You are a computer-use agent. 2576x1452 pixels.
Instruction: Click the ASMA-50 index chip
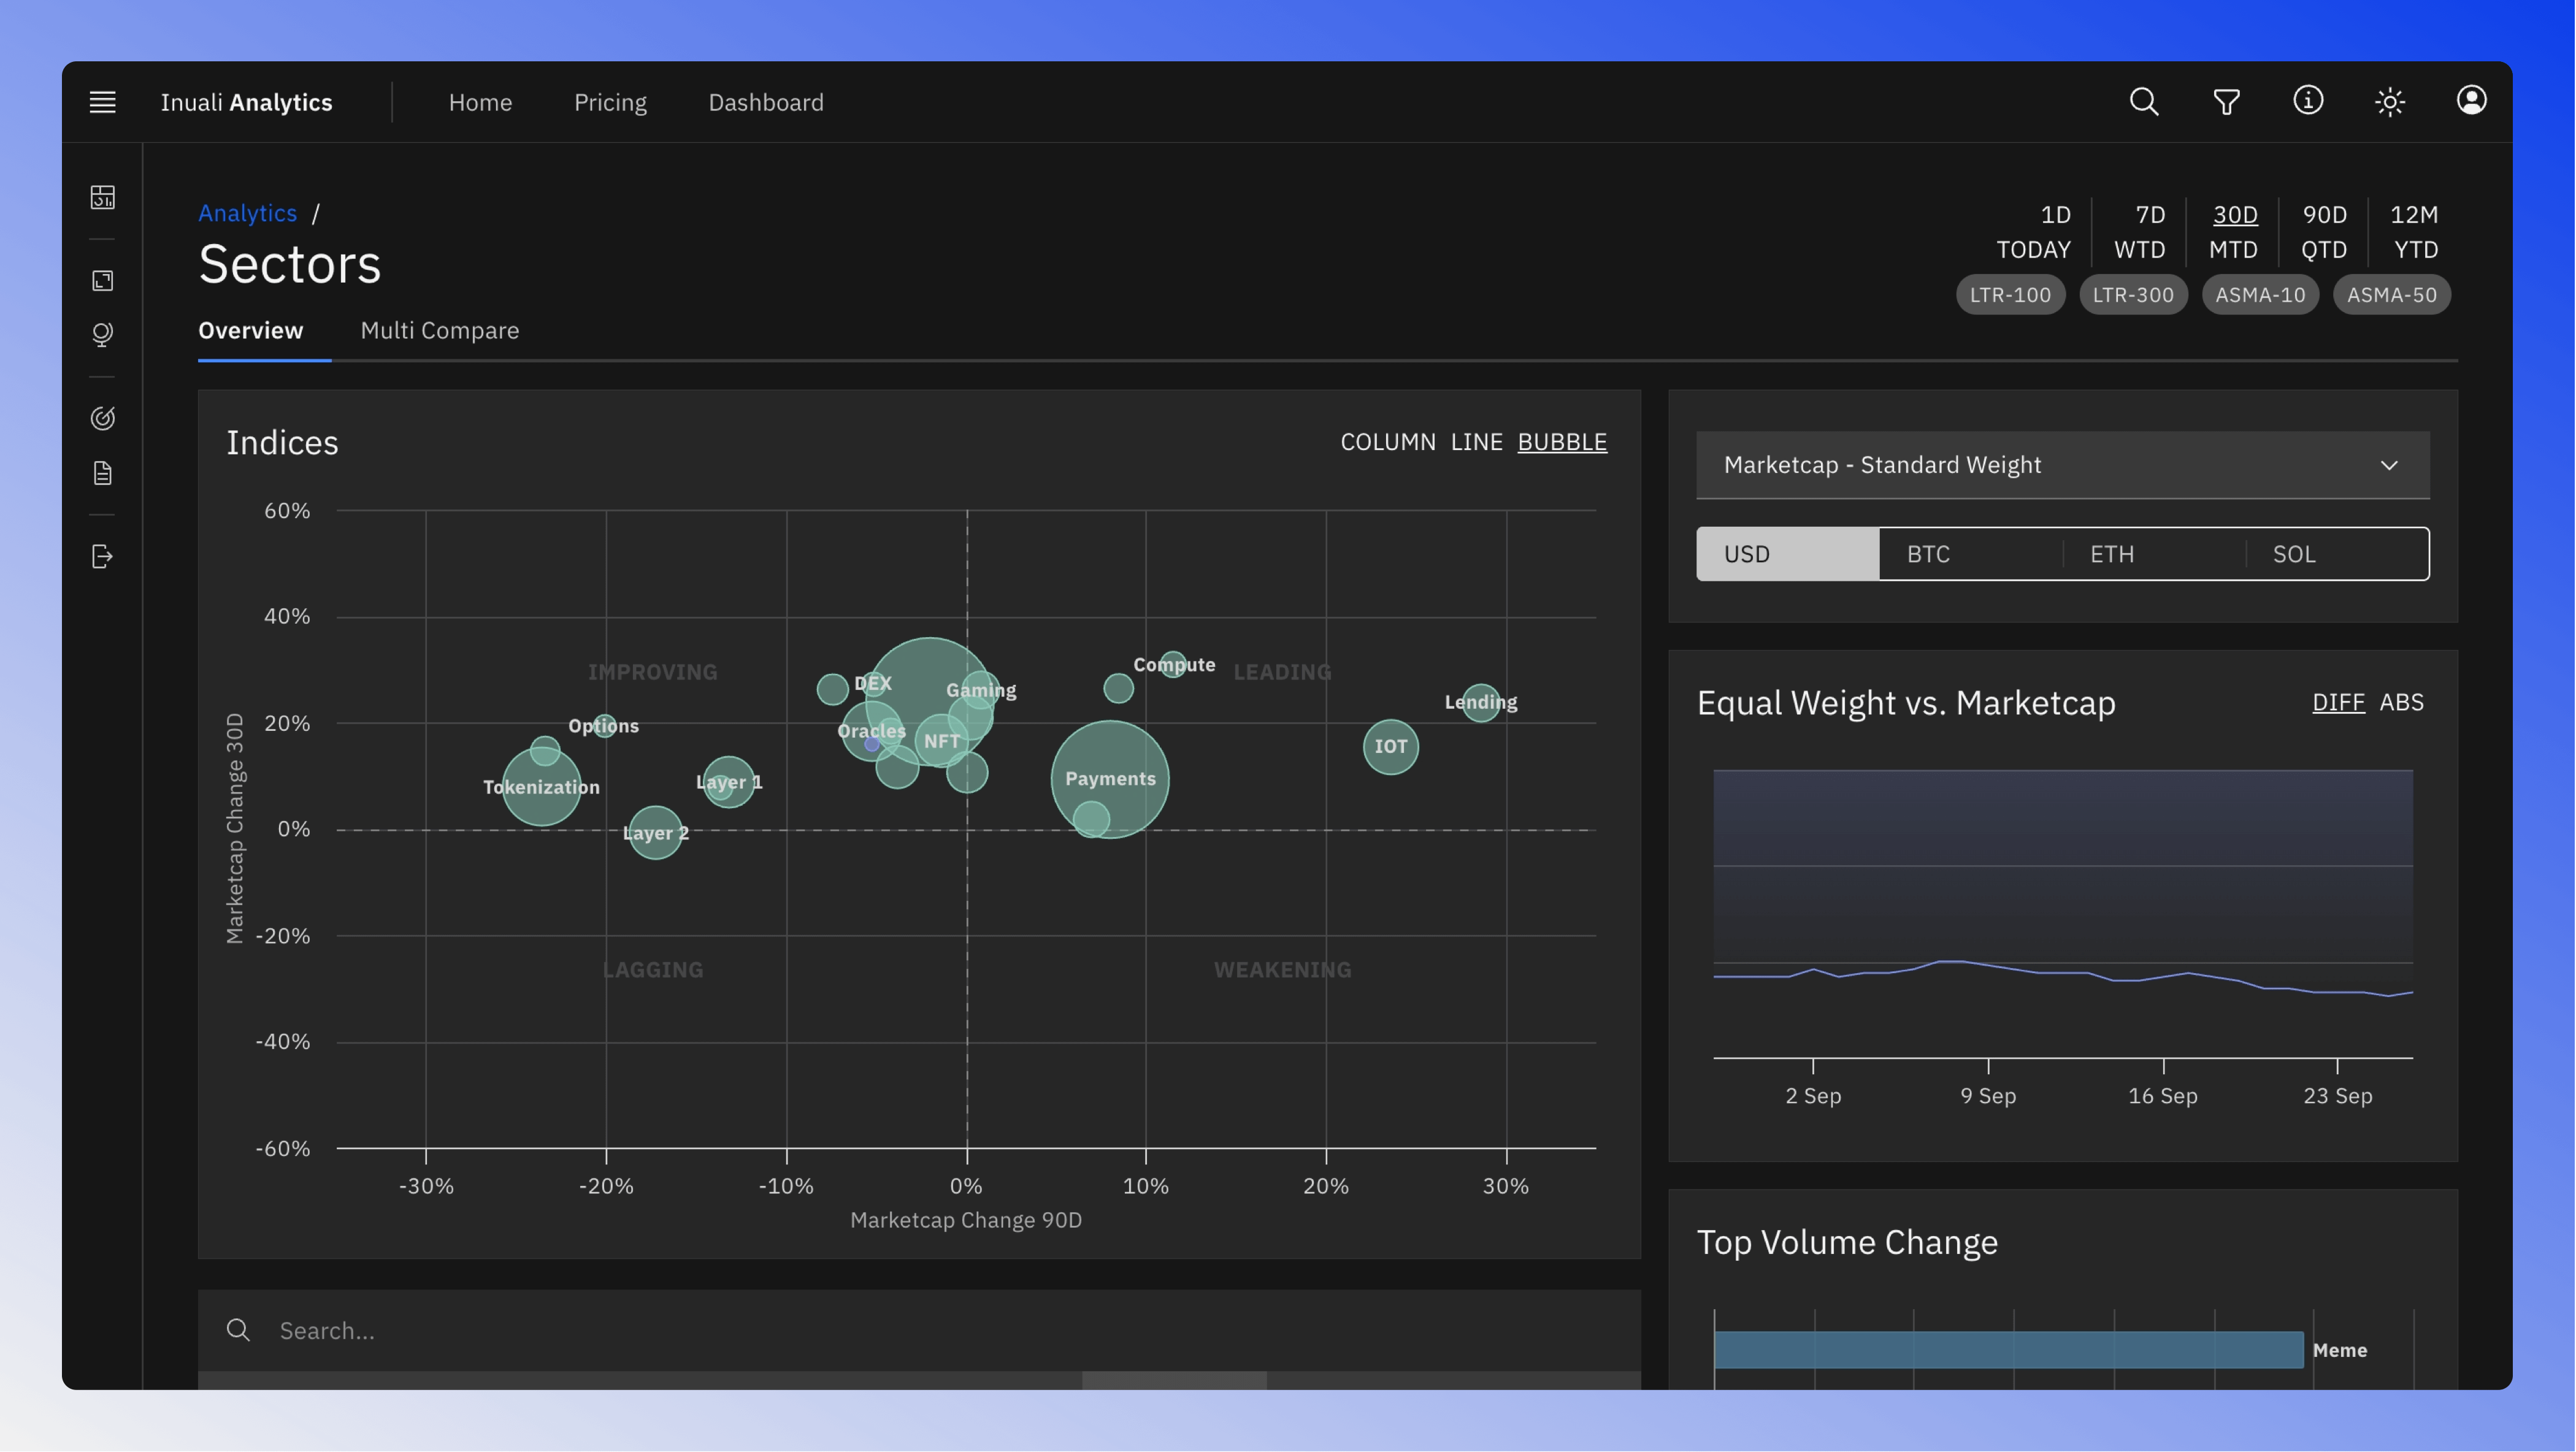click(x=2391, y=295)
